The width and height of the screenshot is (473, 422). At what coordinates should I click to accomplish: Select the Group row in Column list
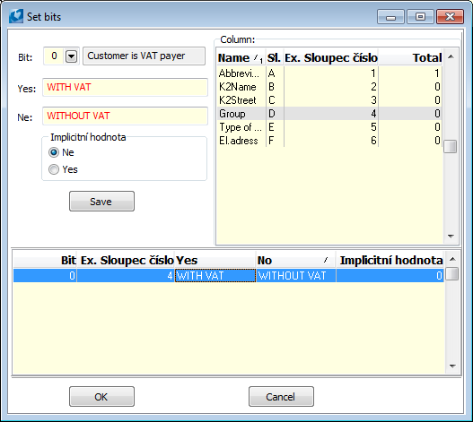[x=329, y=114]
